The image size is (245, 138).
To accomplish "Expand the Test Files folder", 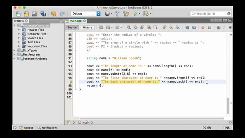I will (x=19, y=42).
